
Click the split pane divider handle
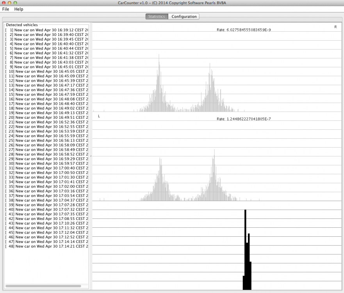click(x=91, y=156)
